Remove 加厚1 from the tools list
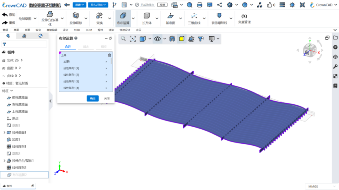This screenshot has width=339, height=190. click(106, 62)
